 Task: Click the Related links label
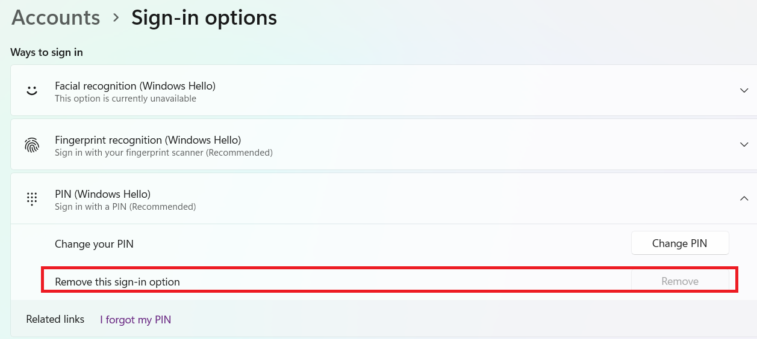55,319
